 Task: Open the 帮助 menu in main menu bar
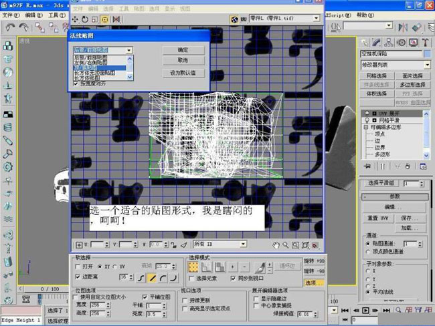point(365,15)
